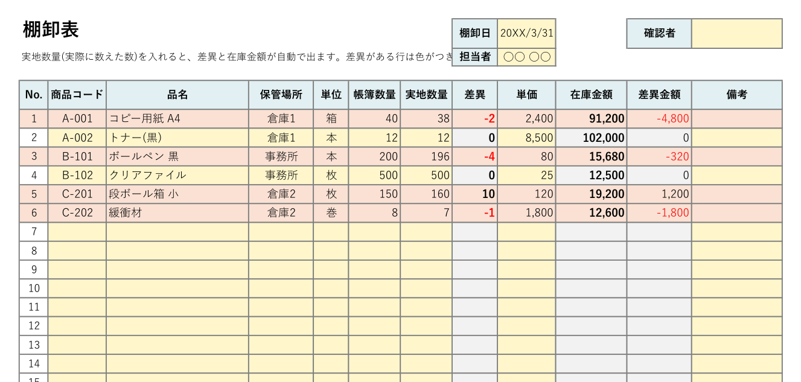Select product code A-001 cell
The height and width of the screenshot is (382, 801).
tap(77, 119)
